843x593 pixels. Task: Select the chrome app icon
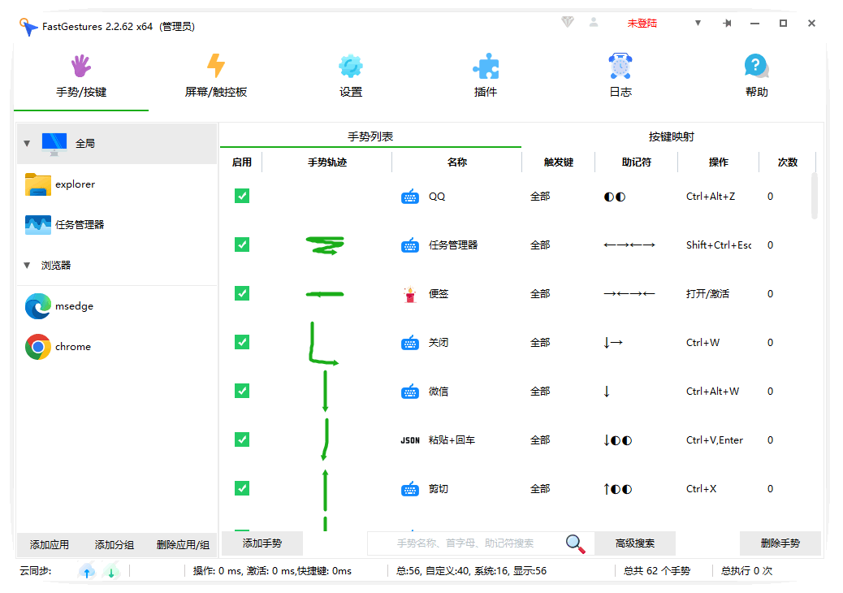[38, 347]
